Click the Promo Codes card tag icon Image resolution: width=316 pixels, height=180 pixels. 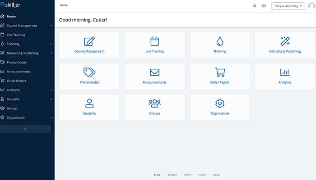[x=89, y=72]
